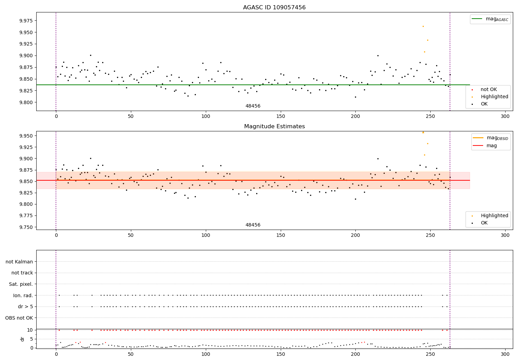Screen dimensions: 518x362
Task: Click the 'dr' y-axis label
Action: pos(22,339)
